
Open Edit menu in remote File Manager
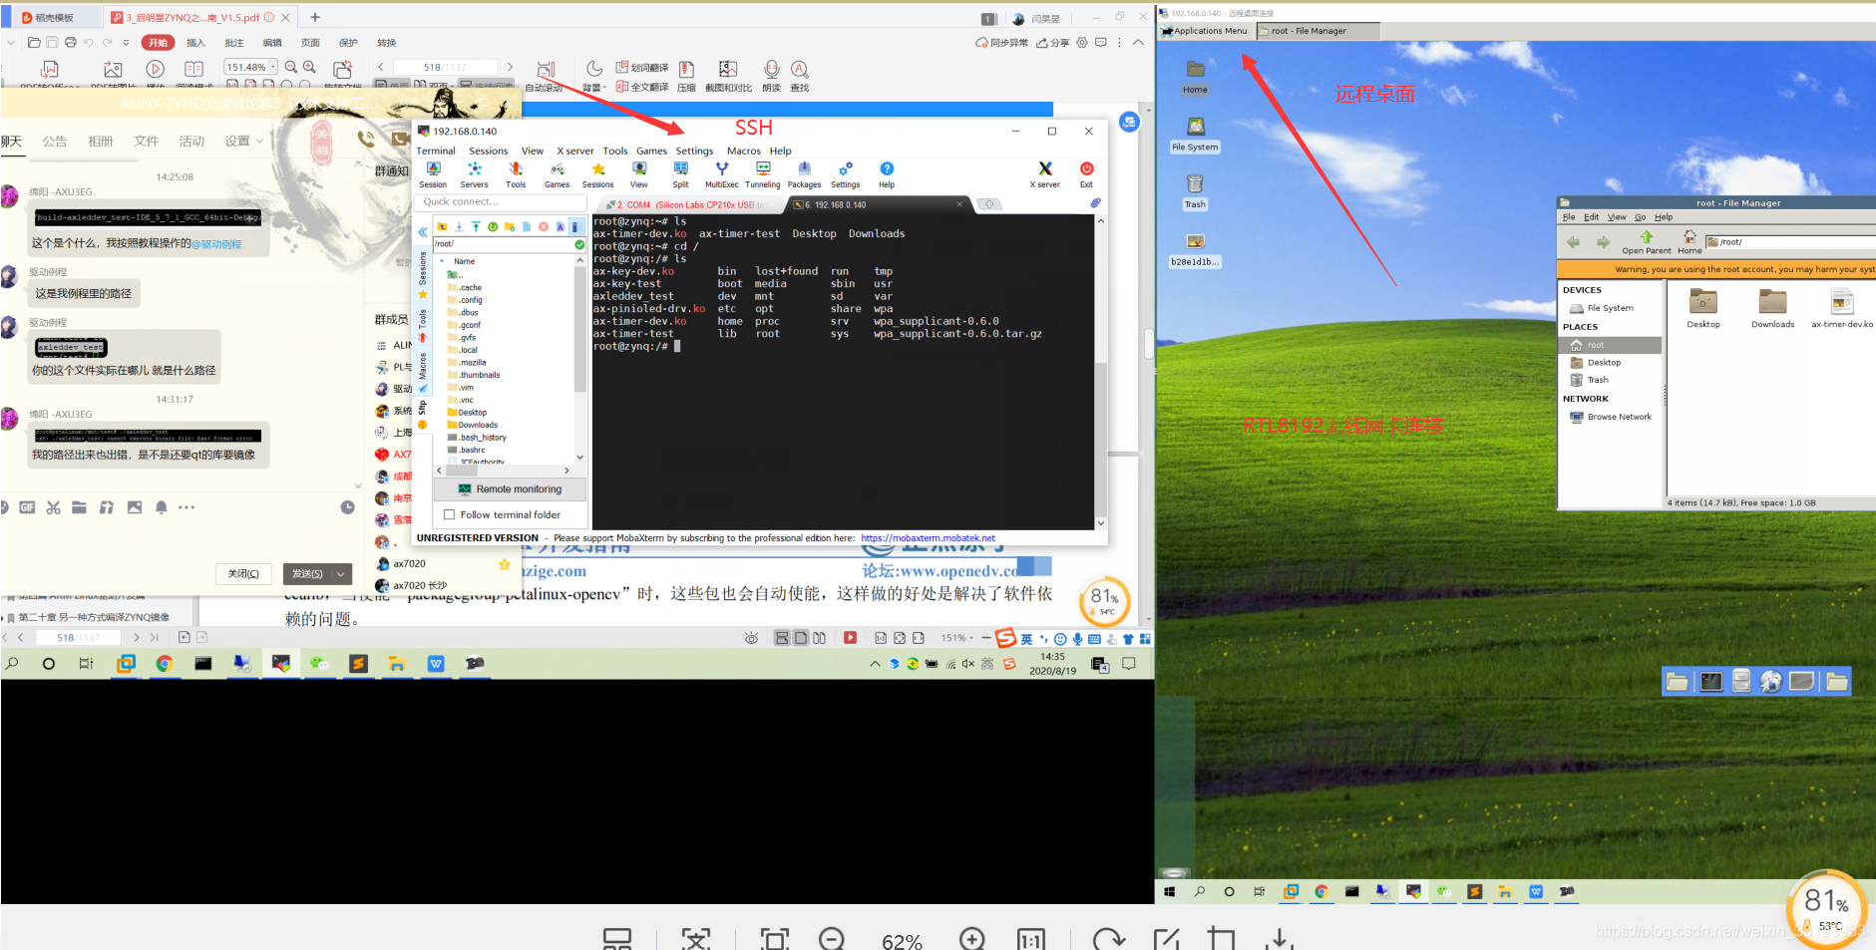click(x=1591, y=216)
